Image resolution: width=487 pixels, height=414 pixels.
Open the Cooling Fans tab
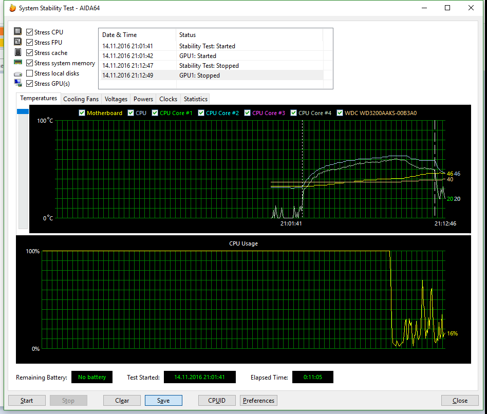coord(81,99)
